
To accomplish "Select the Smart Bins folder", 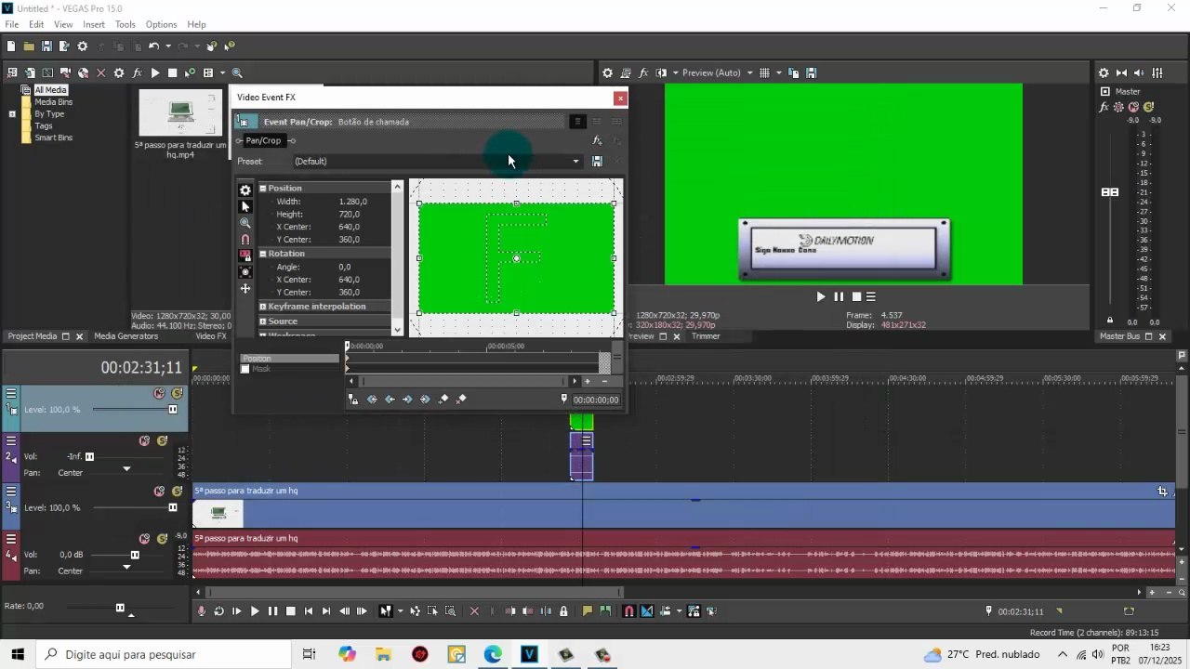I will point(54,138).
